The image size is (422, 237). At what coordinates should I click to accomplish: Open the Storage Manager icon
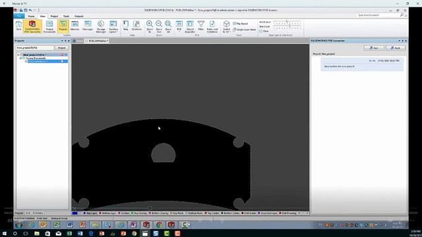(101, 26)
